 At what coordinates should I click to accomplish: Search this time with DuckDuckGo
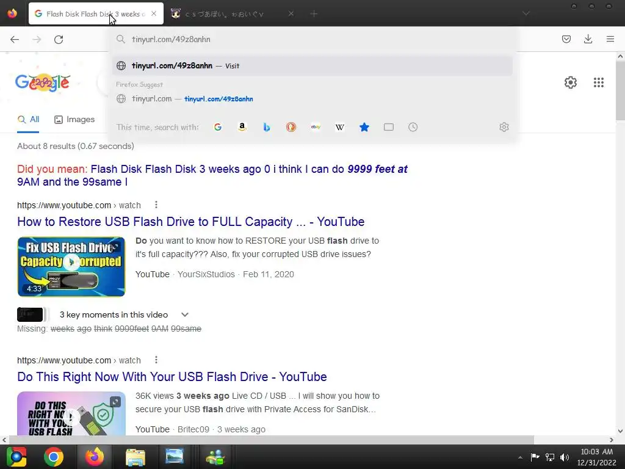291,127
